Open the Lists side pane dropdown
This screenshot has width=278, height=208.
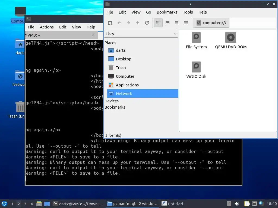[x=141, y=34]
